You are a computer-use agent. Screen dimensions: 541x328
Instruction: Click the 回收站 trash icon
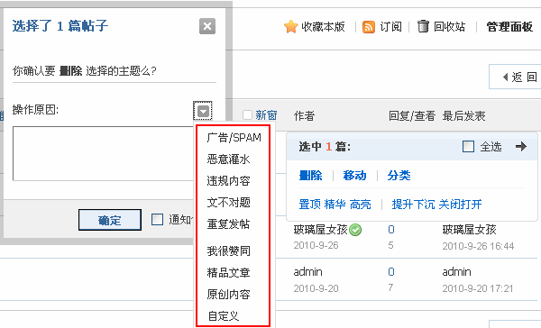pyautogui.click(x=423, y=26)
